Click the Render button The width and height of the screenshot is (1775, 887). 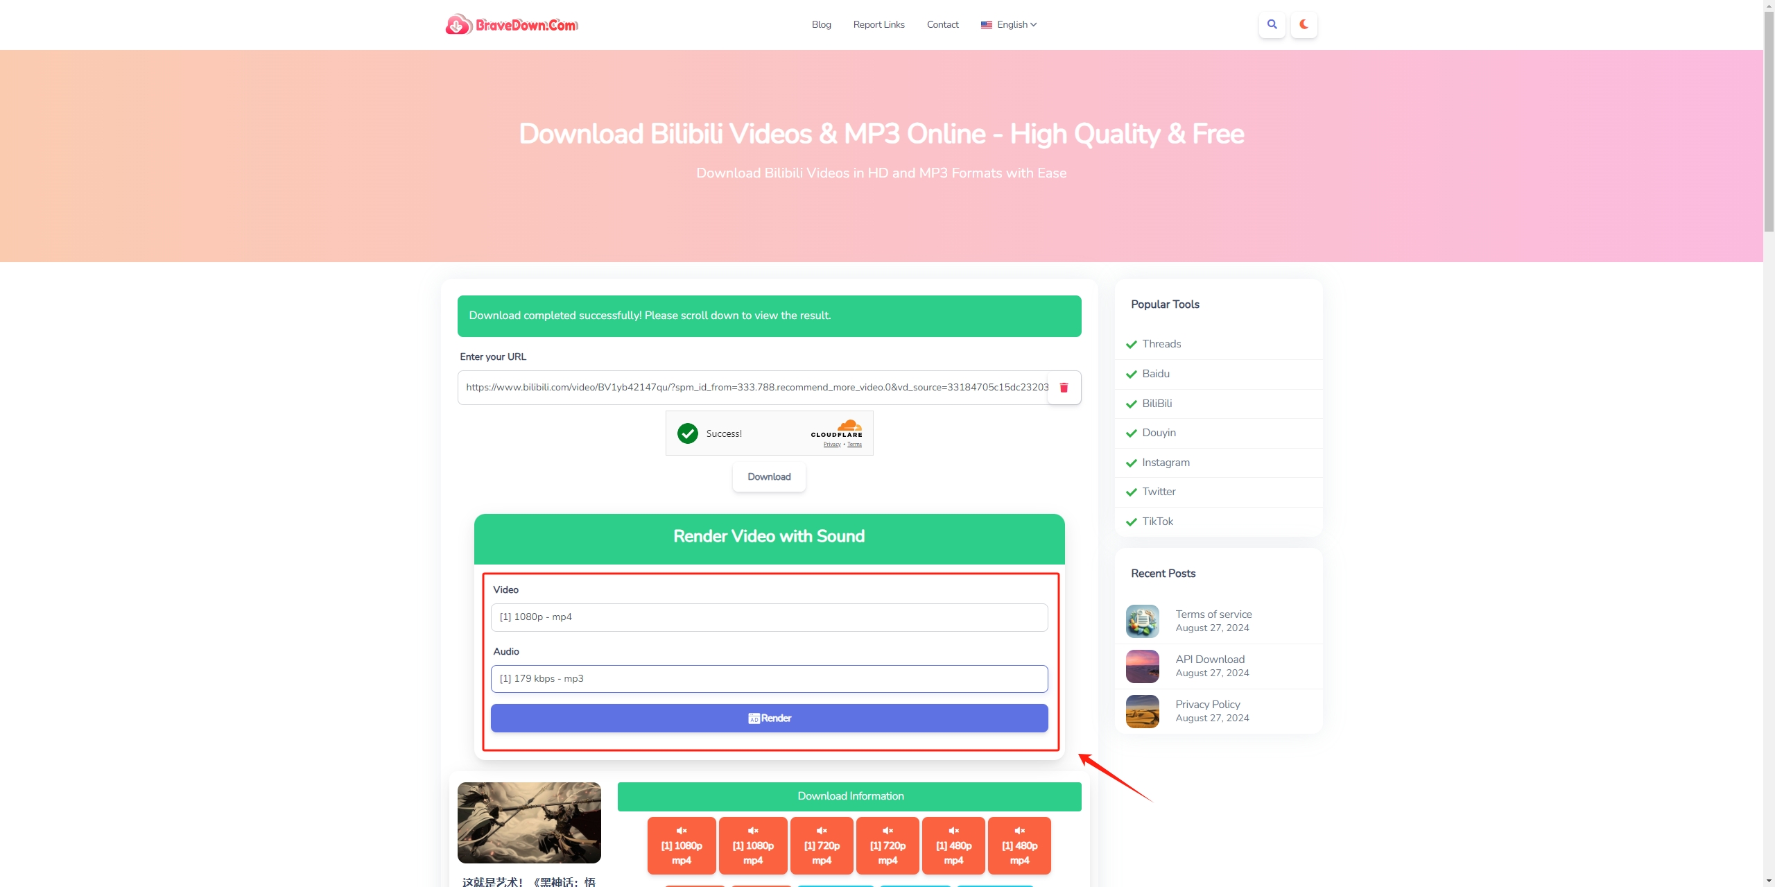tap(769, 717)
